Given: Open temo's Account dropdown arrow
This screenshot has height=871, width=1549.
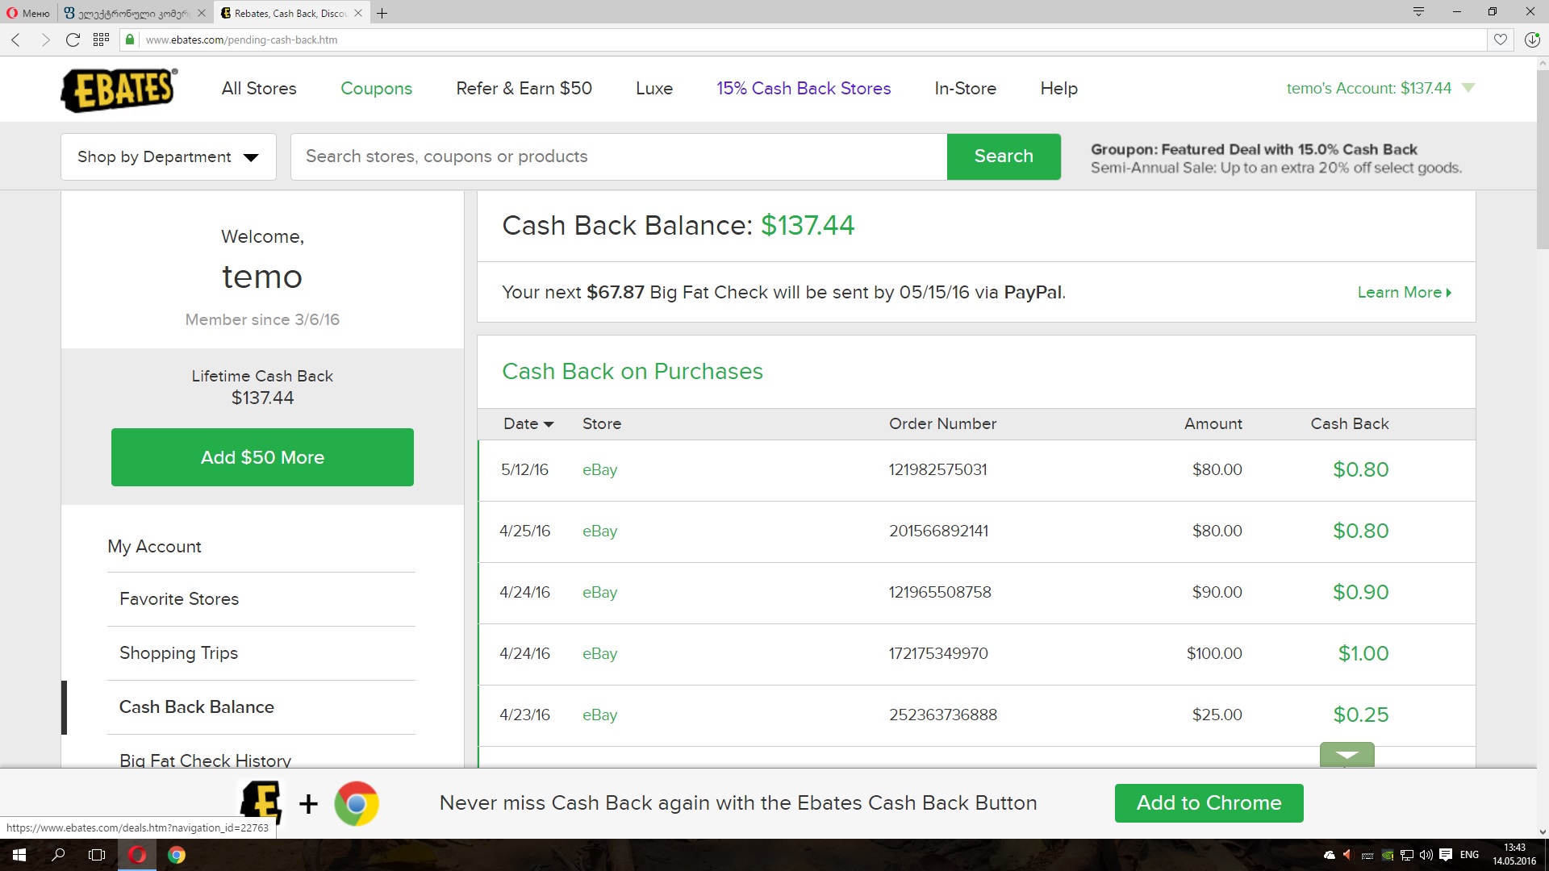Looking at the screenshot, I should [x=1468, y=88].
